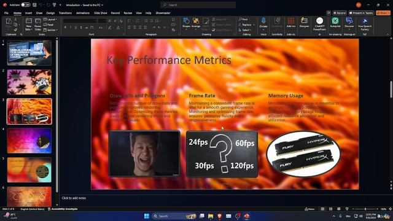Open the File menu
393x221 pixels.
coord(6,13)
